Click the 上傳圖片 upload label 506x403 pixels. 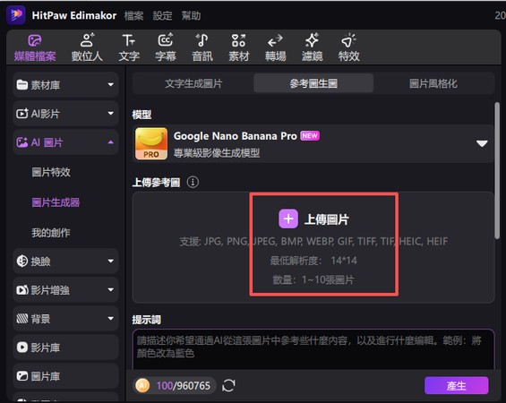[327, 219]
